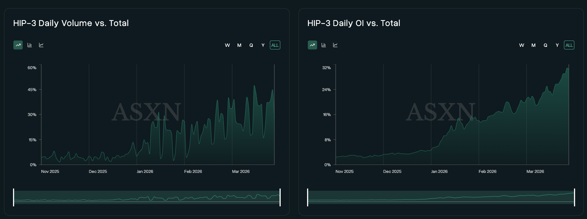Set Daily OI range to W
Screen dimensions: 587x219
coord(522,45)
